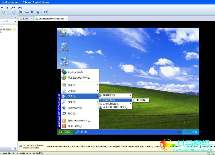Image resolution: width=215 pixels, height=155 pixels.
Task: Toggle the show library sidebar icon
Action: click(x=22, y=12)
